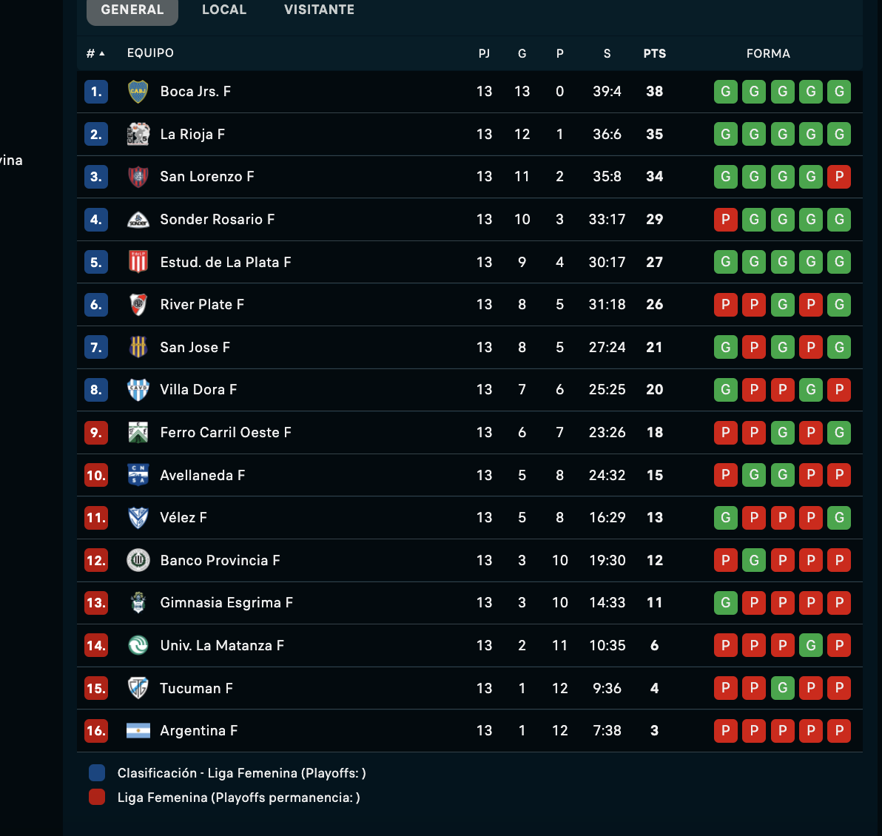This screenshot has height=836, width=882.
Task: Click the Vélez F team crest
Action: [138, 518]
